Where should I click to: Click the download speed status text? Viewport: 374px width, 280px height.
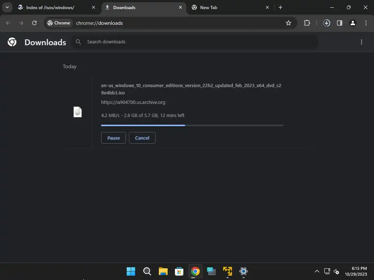point(143,116)
